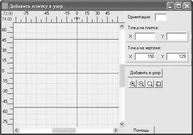Click X field showing 150

tap(145, 57)
